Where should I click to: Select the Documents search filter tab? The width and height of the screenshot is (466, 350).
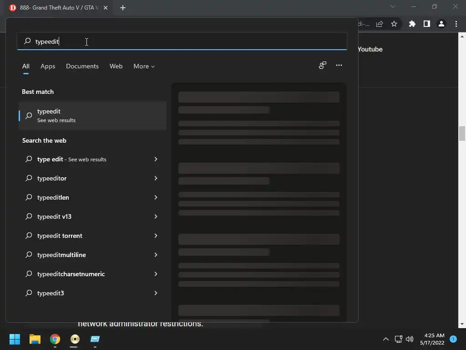tap(82, 66)
